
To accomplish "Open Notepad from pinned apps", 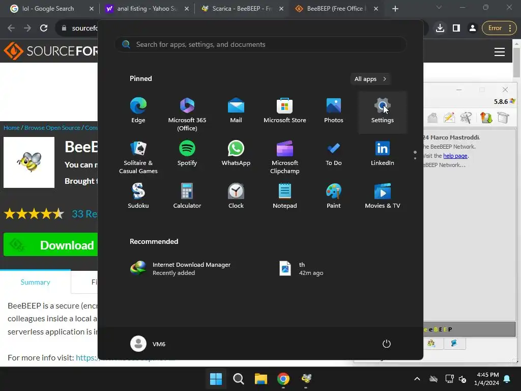I will pos(285,196).
